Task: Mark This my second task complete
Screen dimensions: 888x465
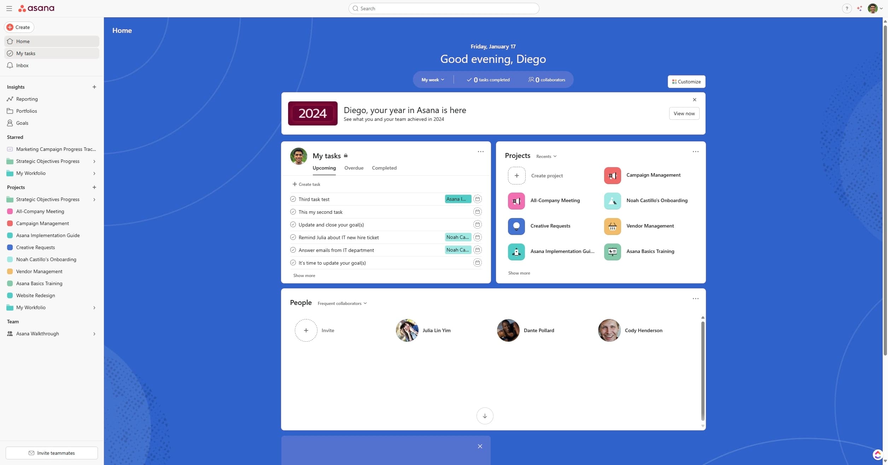Action: (293, 212)
